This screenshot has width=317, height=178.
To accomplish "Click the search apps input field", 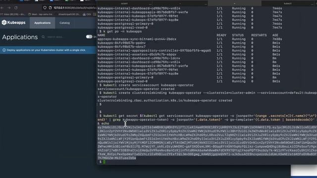I will (55, 37).
